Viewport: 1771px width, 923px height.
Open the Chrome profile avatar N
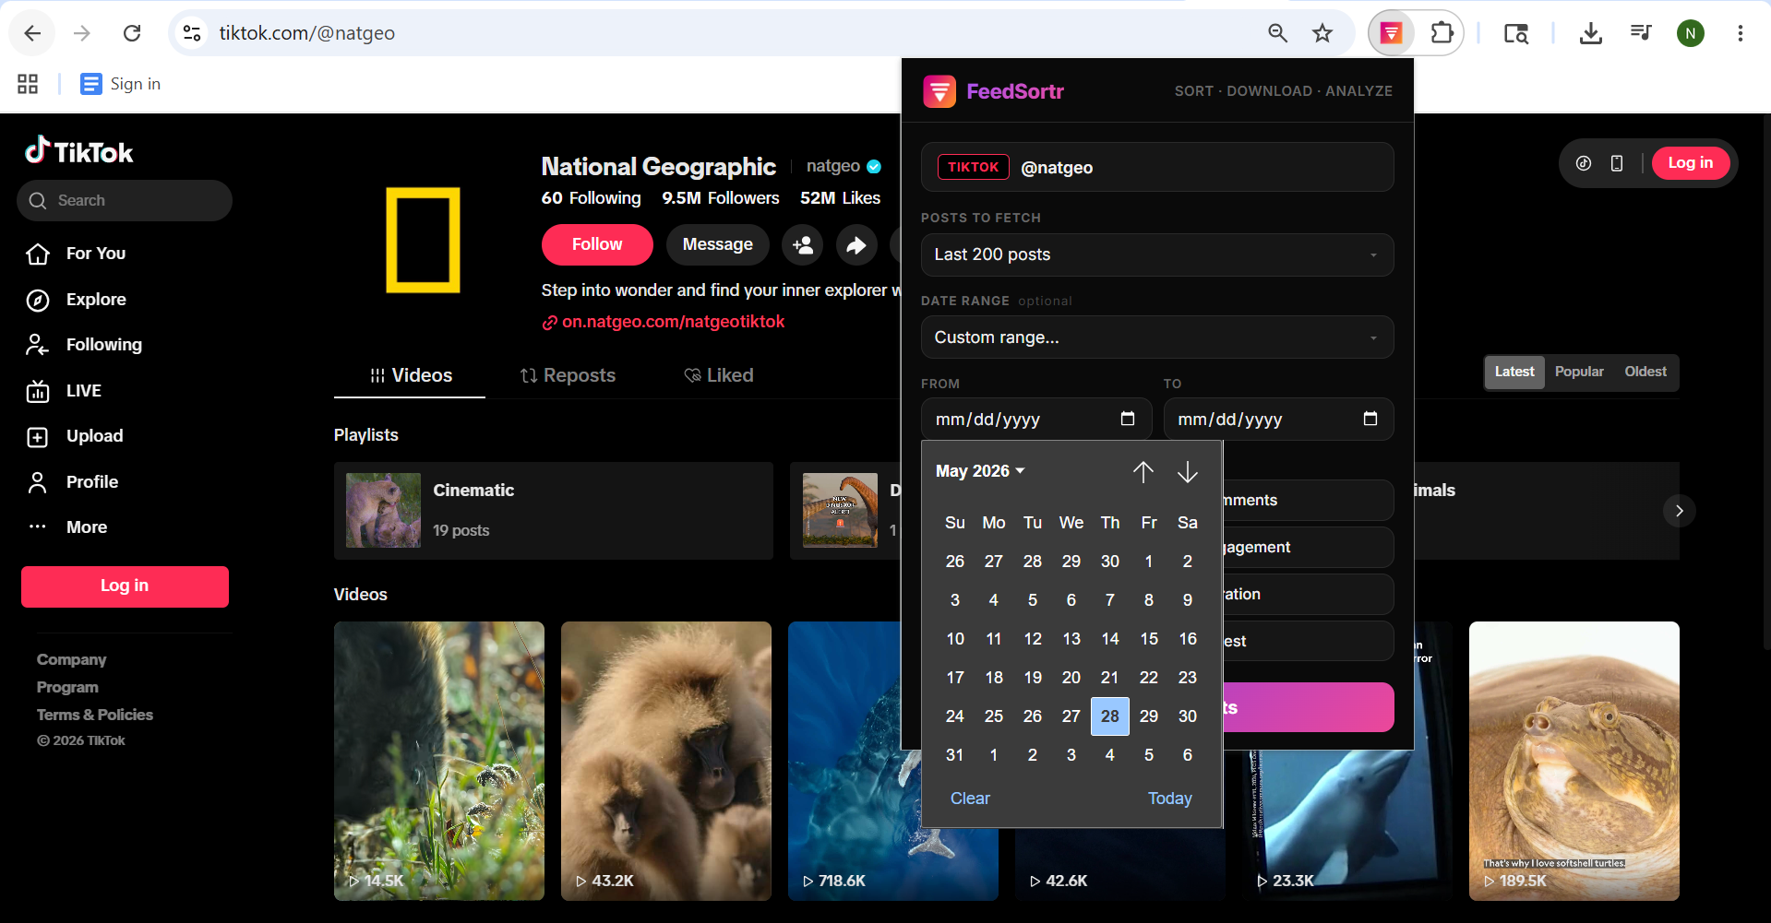[x=1690, y=33]
